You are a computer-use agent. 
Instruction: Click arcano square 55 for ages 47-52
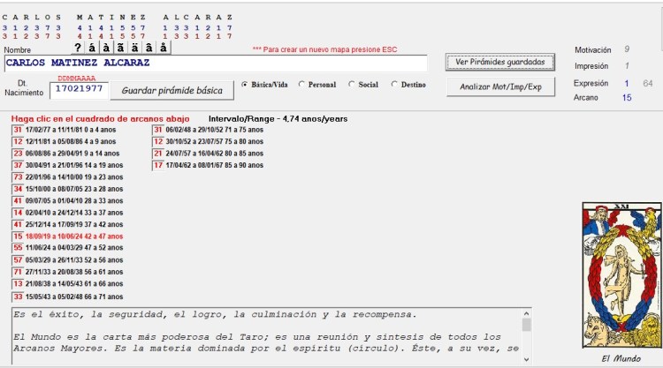[18, 249]
